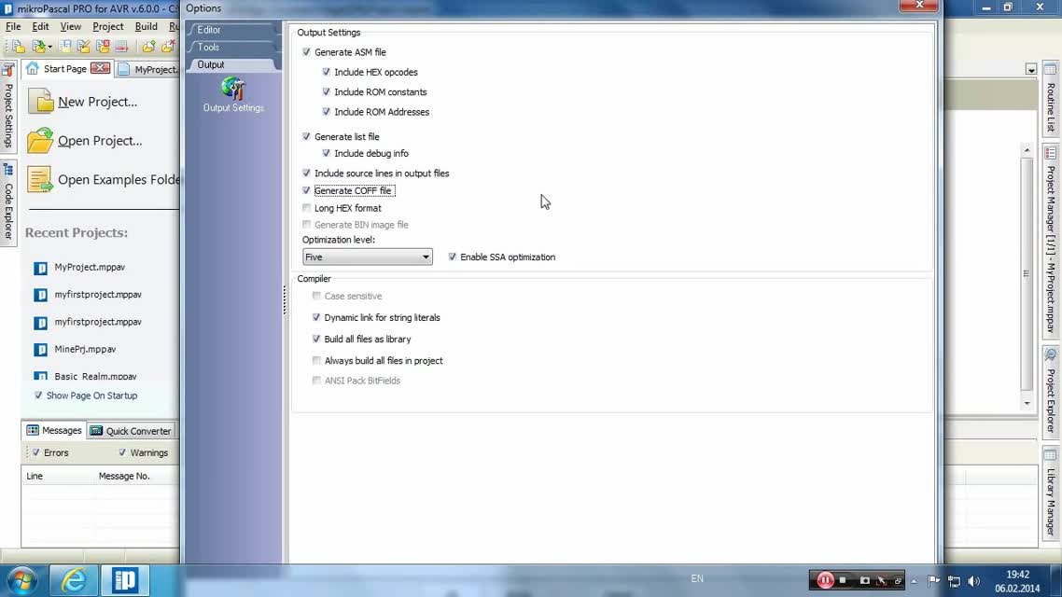Select the Output options category

point(233,64)
